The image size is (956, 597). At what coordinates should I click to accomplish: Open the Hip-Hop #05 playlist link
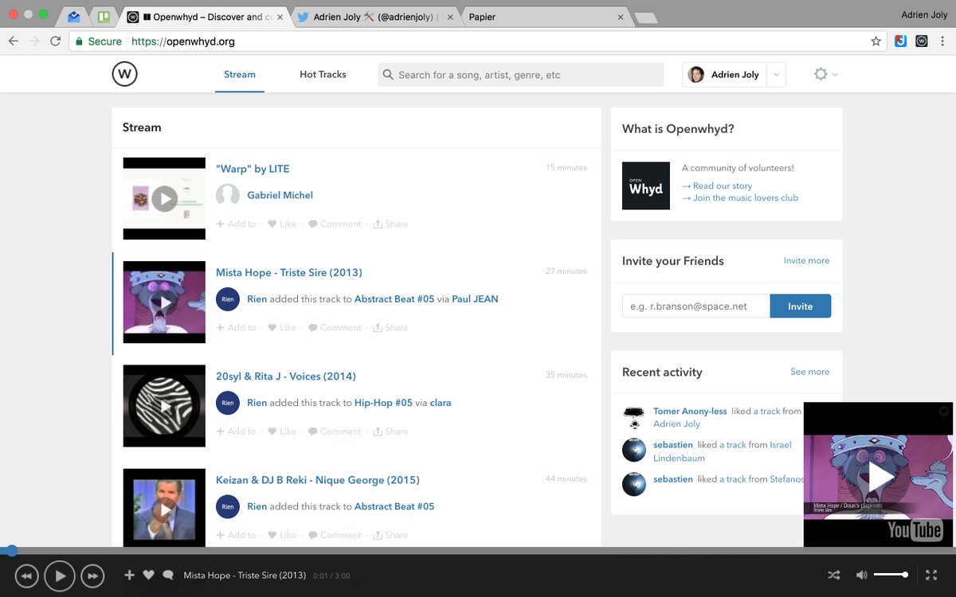pyautogui.click(x=383, y=403)
